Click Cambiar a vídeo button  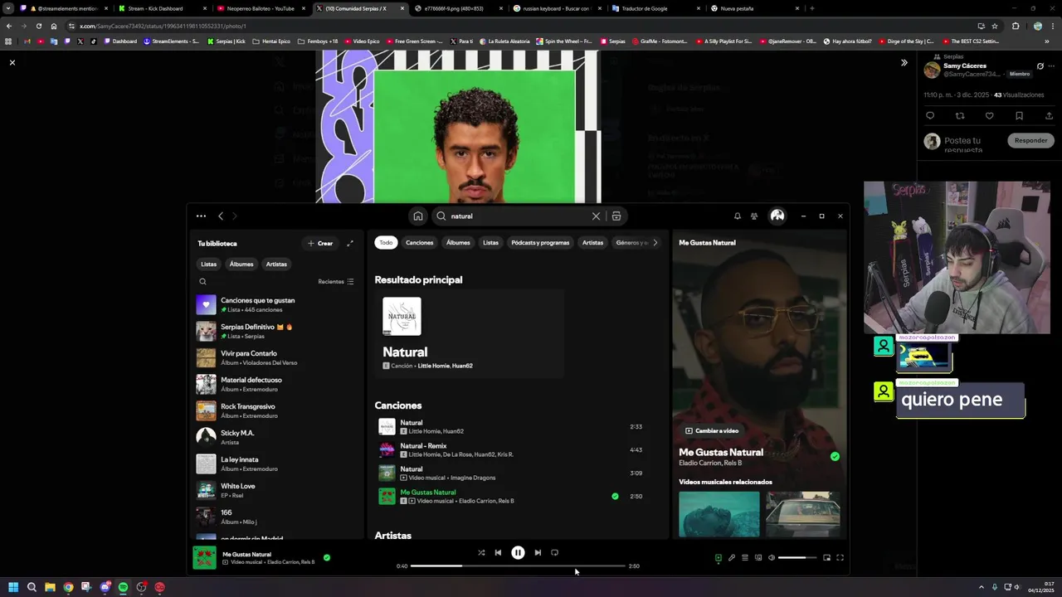[712, 430]
